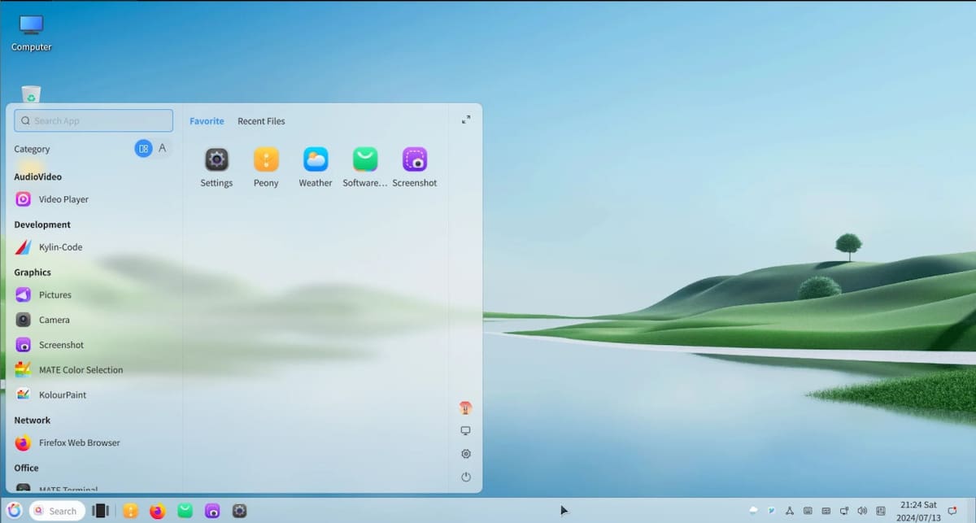Open the date and time calendar popup

click(917, 511)
